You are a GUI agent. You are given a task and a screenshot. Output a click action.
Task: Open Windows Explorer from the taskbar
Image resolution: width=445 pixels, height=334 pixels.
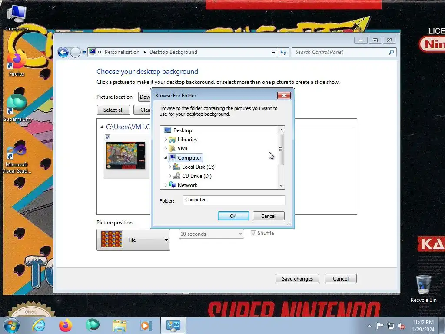[x=120, y=325]
